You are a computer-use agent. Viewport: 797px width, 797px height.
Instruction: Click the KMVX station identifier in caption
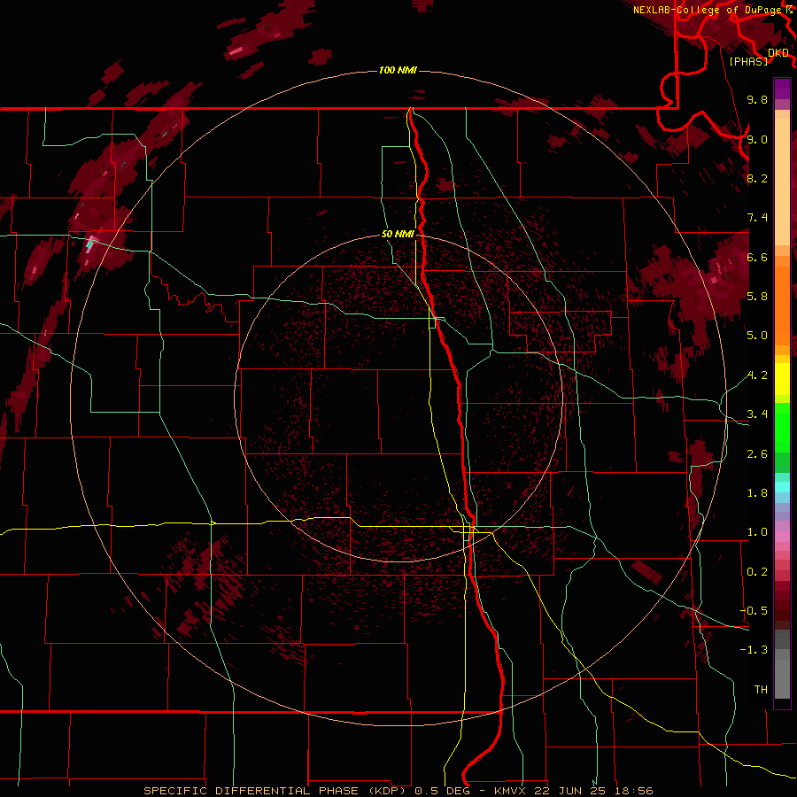(510, 791)
